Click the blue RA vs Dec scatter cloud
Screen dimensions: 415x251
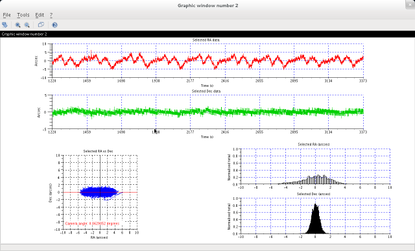pyautogui.click(x=100, y=192)
